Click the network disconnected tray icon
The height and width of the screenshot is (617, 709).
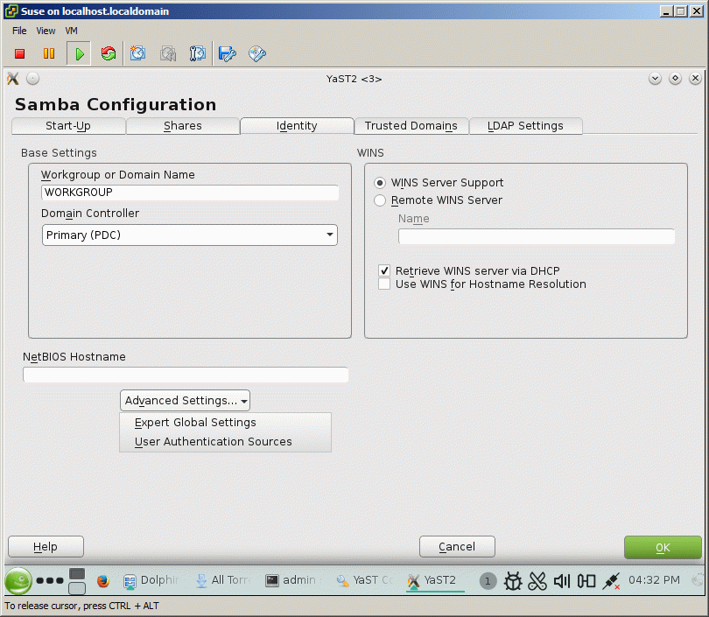coord(611,581)
